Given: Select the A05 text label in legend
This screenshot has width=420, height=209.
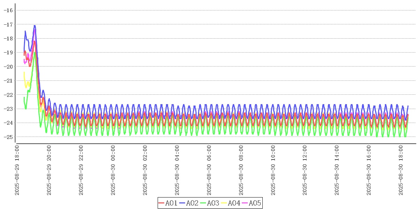Looking at the screenshot, I should click(x=255, y=203).
